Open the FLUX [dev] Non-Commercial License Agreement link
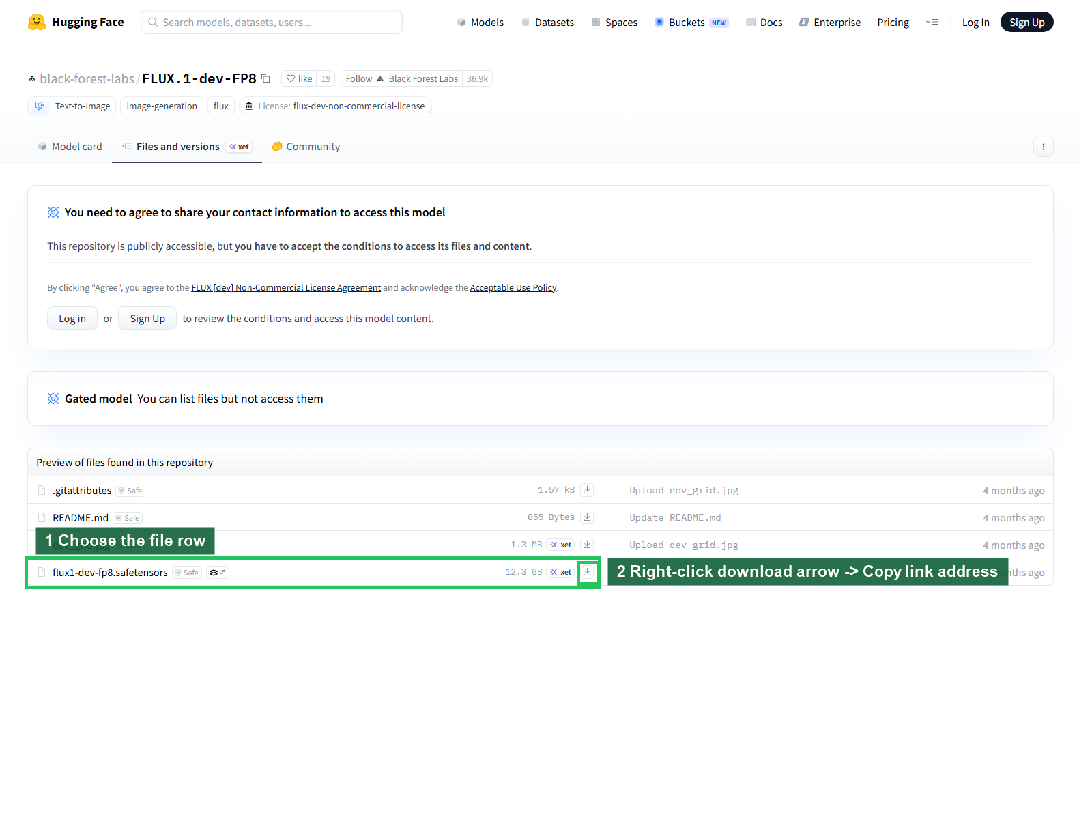 click(286, 288)
